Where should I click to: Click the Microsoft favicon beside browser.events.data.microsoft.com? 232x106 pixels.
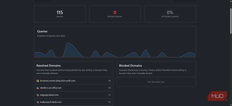(38, 81)
